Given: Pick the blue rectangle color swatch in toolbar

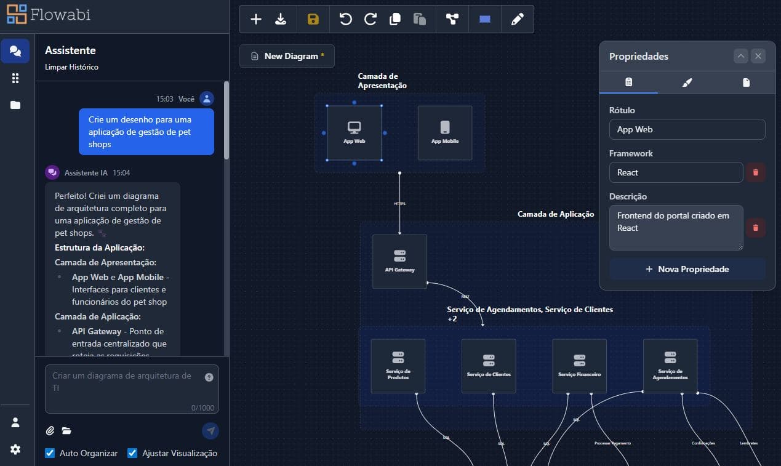Looking at the screenshot, I should [x=485, y=19].
